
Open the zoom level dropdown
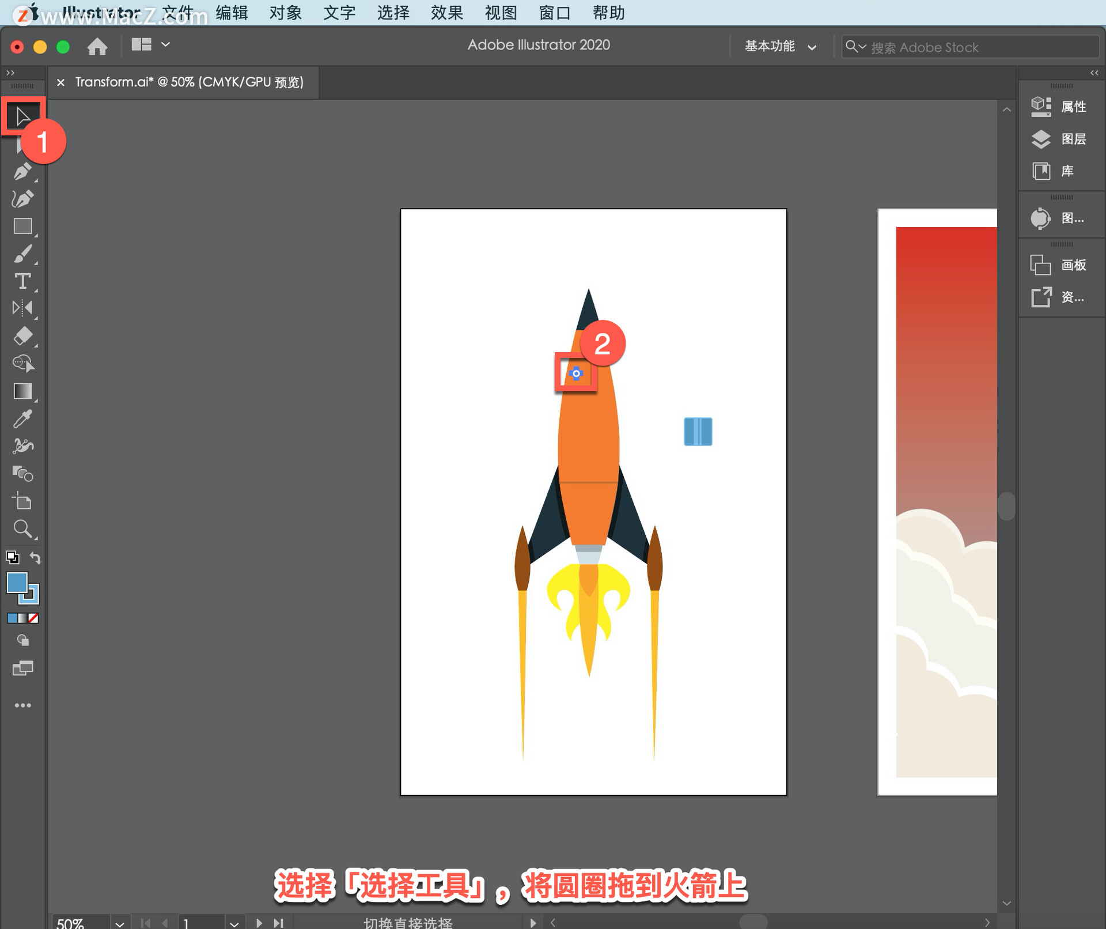tap(119, 923)
